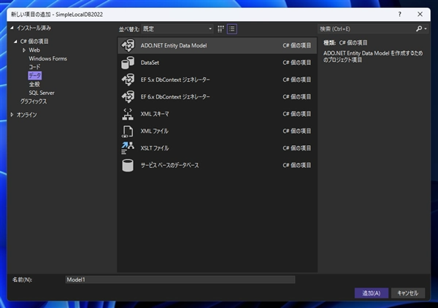Expand the オンライン tree node
Image resolution: width=438 pixels, height=308 pixels.
12,115
